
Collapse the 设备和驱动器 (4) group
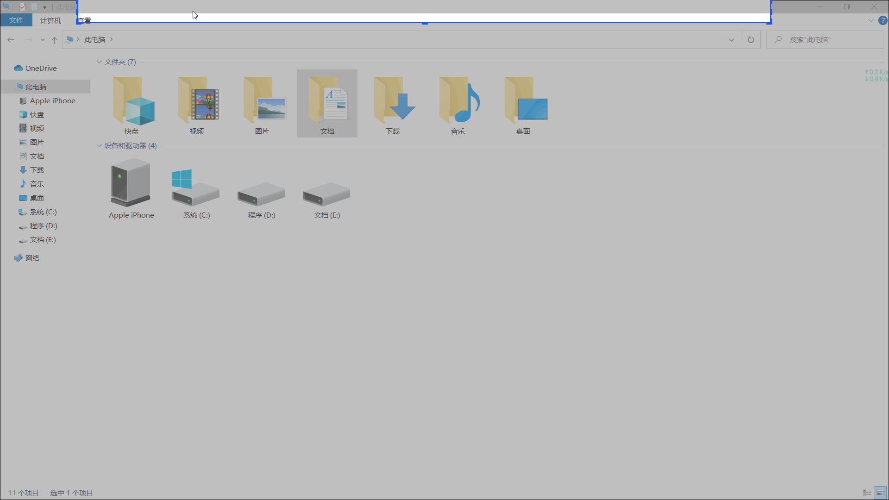[x=99, y=146]
